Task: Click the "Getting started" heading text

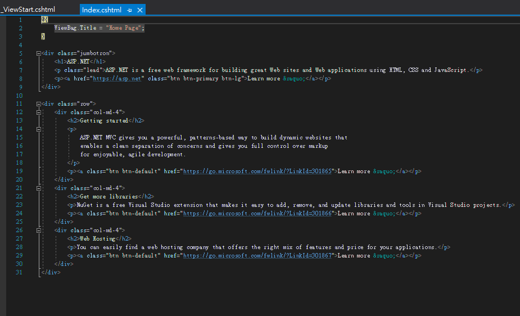Action: [x=104, y=121]
